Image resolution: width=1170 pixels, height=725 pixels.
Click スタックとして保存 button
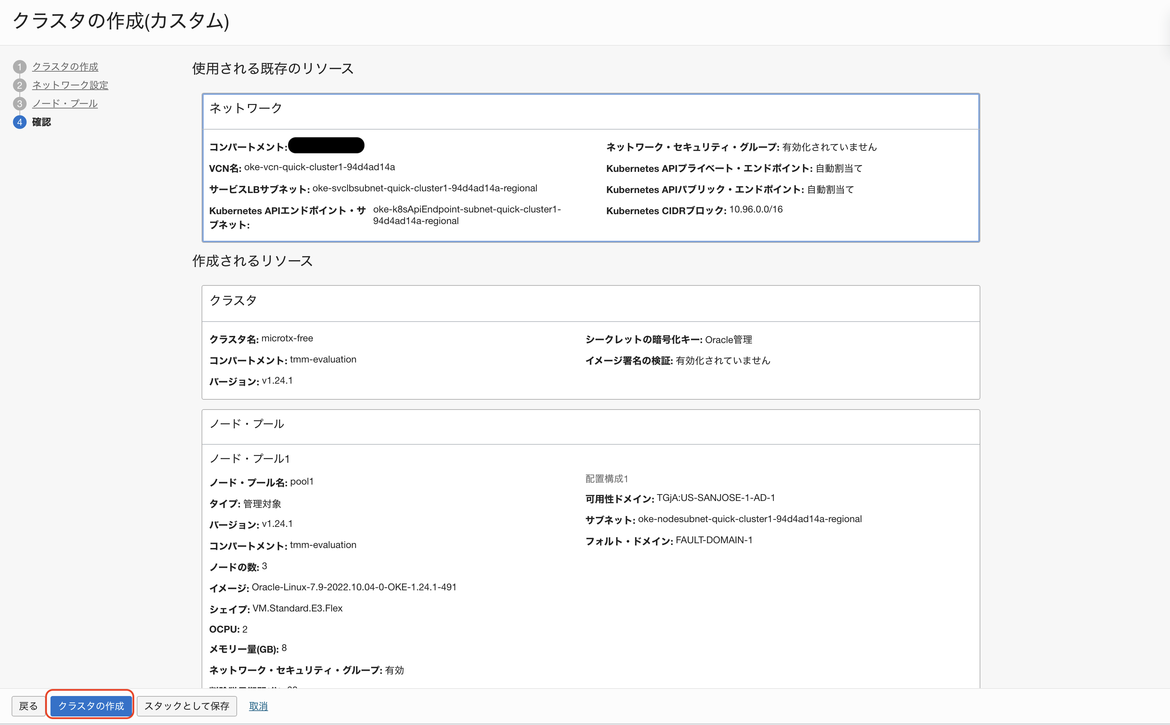point(187,706)
